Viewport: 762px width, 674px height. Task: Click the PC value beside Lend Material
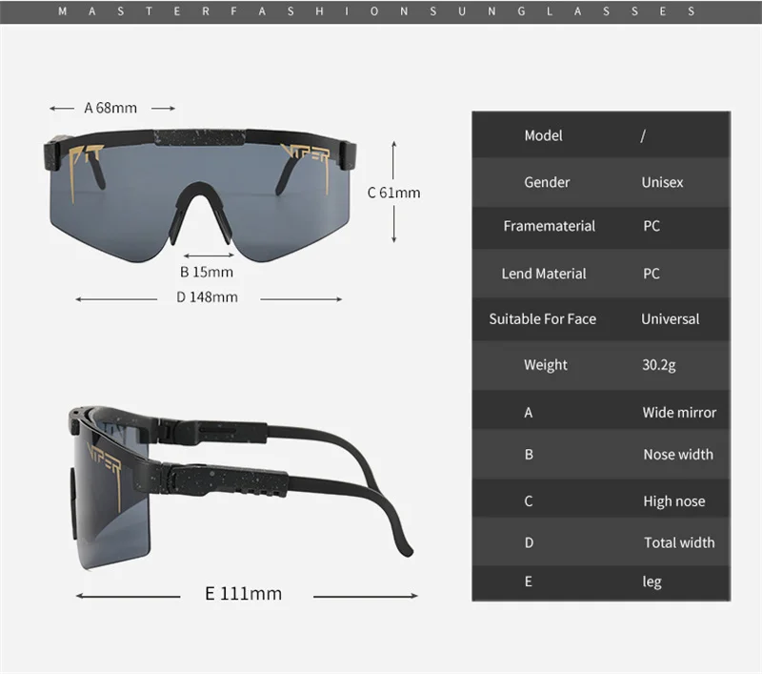tap(652, 274)
